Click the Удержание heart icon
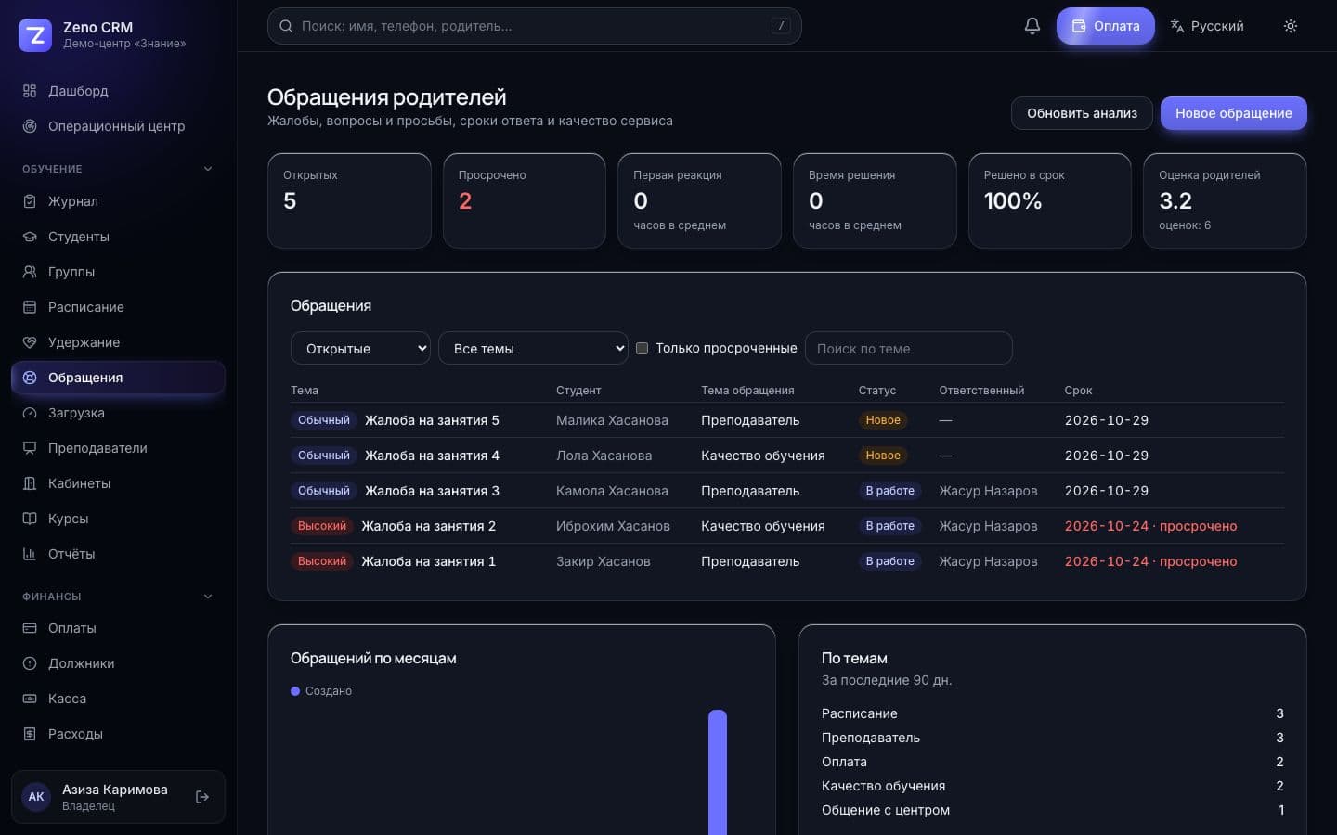1337x835 pixels. [x=30, y=342]
